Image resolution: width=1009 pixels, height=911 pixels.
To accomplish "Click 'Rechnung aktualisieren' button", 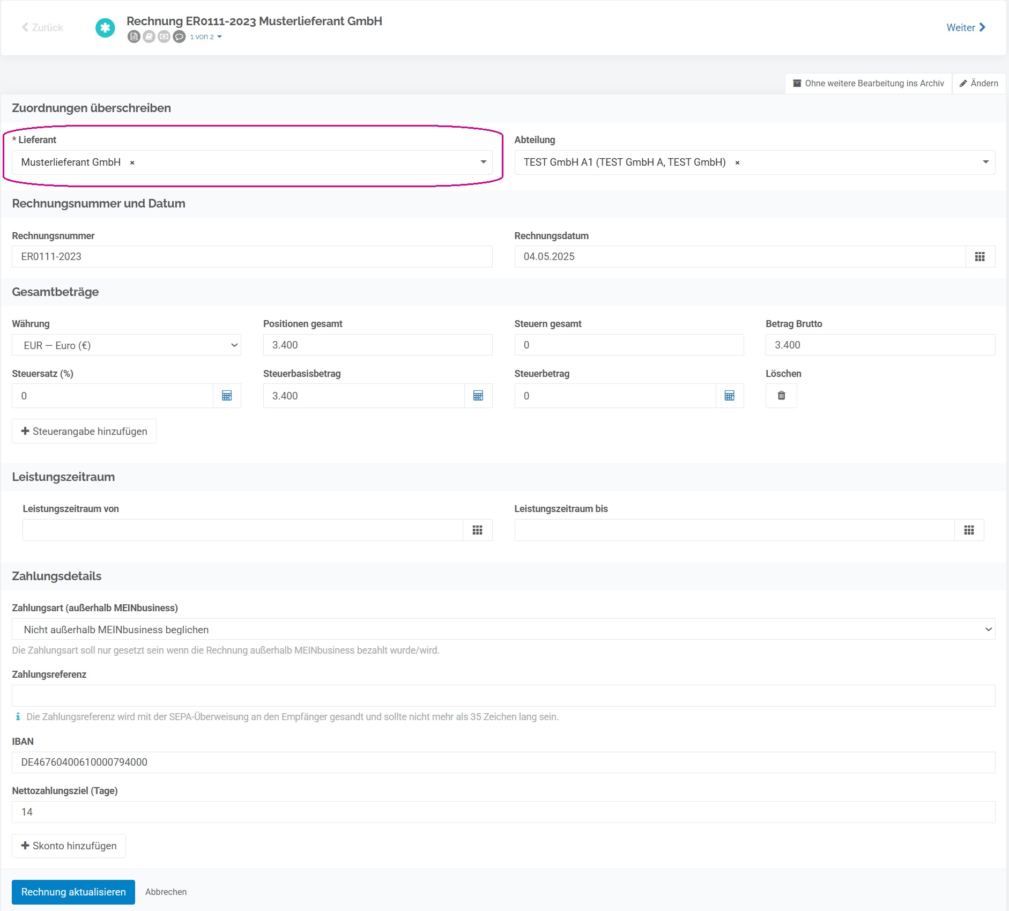I will click(x=73, y=892).
